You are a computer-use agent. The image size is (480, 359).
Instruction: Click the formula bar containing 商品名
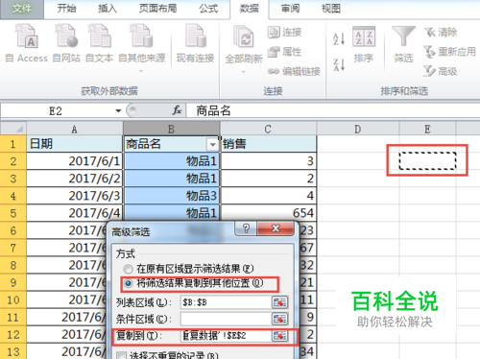(333, 111)
